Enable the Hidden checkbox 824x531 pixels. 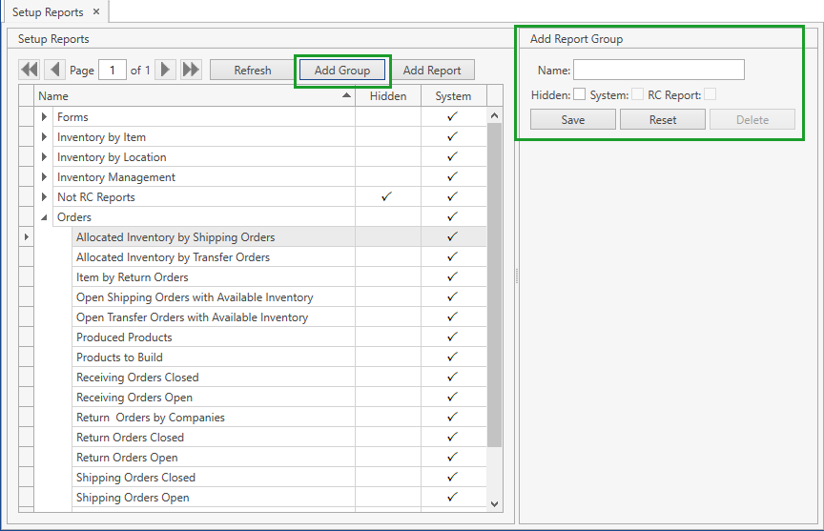pos(579,94)
